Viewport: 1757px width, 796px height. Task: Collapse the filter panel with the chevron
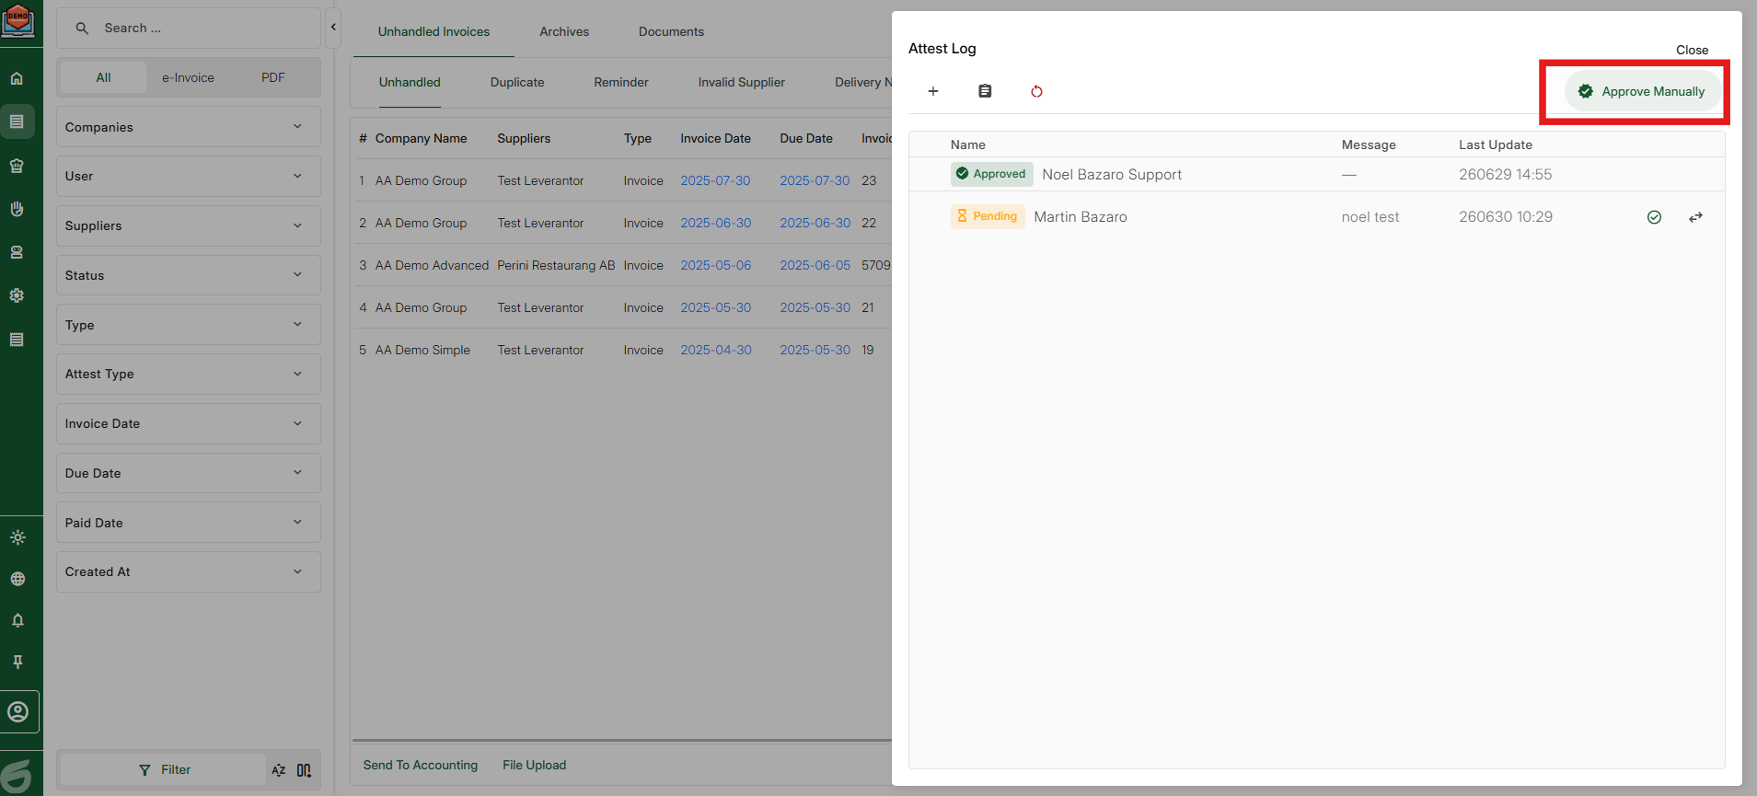coord(333,28)
